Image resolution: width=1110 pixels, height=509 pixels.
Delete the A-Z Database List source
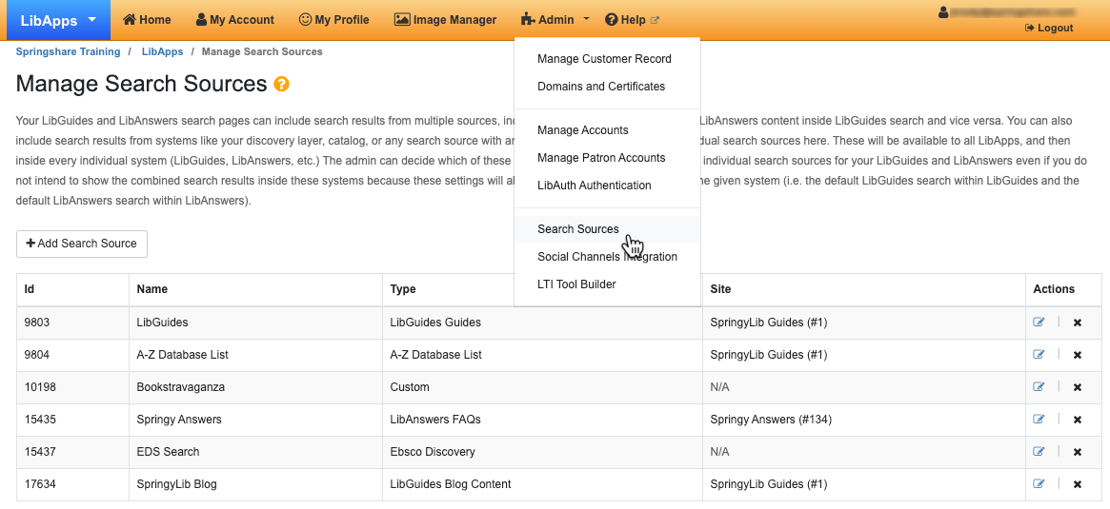[1078, 355]
